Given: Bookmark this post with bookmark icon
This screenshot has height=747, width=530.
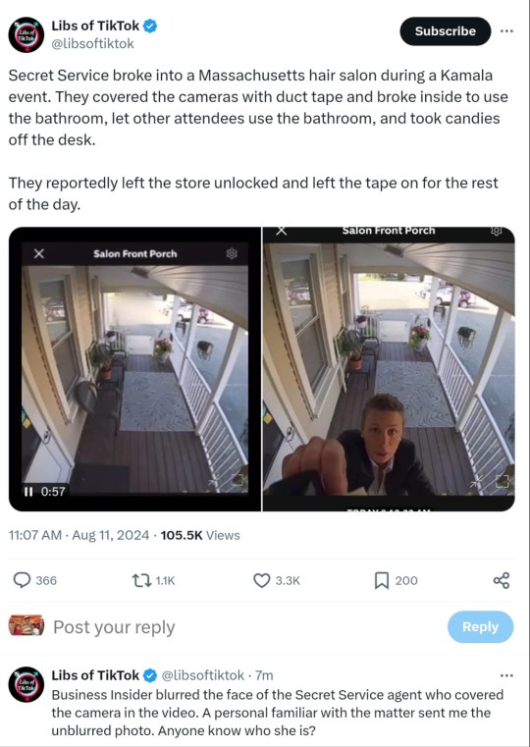Looking at the screenshot, I should click(382, 580).
